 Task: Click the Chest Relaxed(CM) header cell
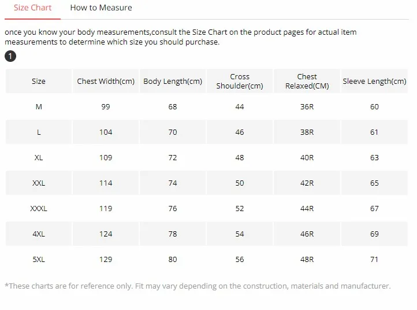click(x=307, y=82)
